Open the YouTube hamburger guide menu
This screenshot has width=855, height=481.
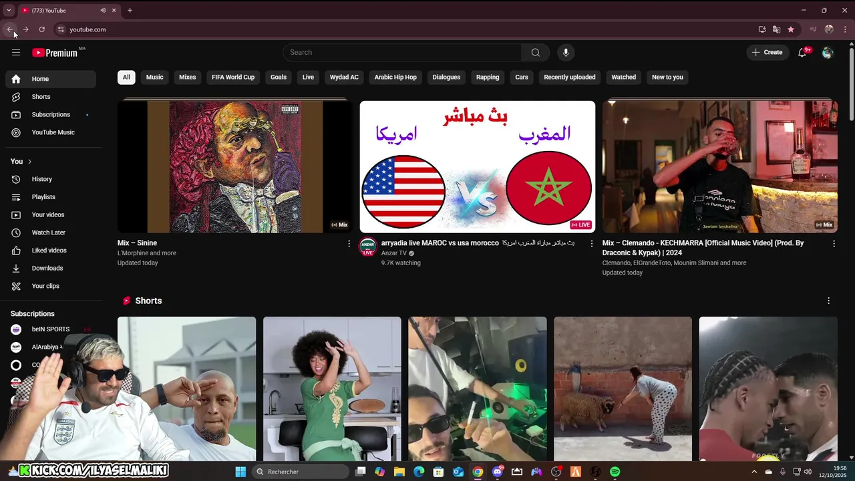pyautogui.click(x=16, y=52)
